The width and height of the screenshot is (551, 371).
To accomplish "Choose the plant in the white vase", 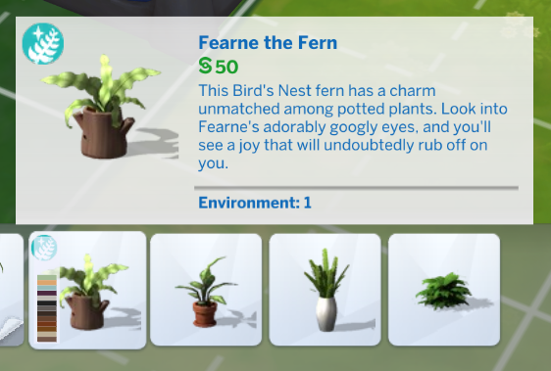I will point(325,290).
